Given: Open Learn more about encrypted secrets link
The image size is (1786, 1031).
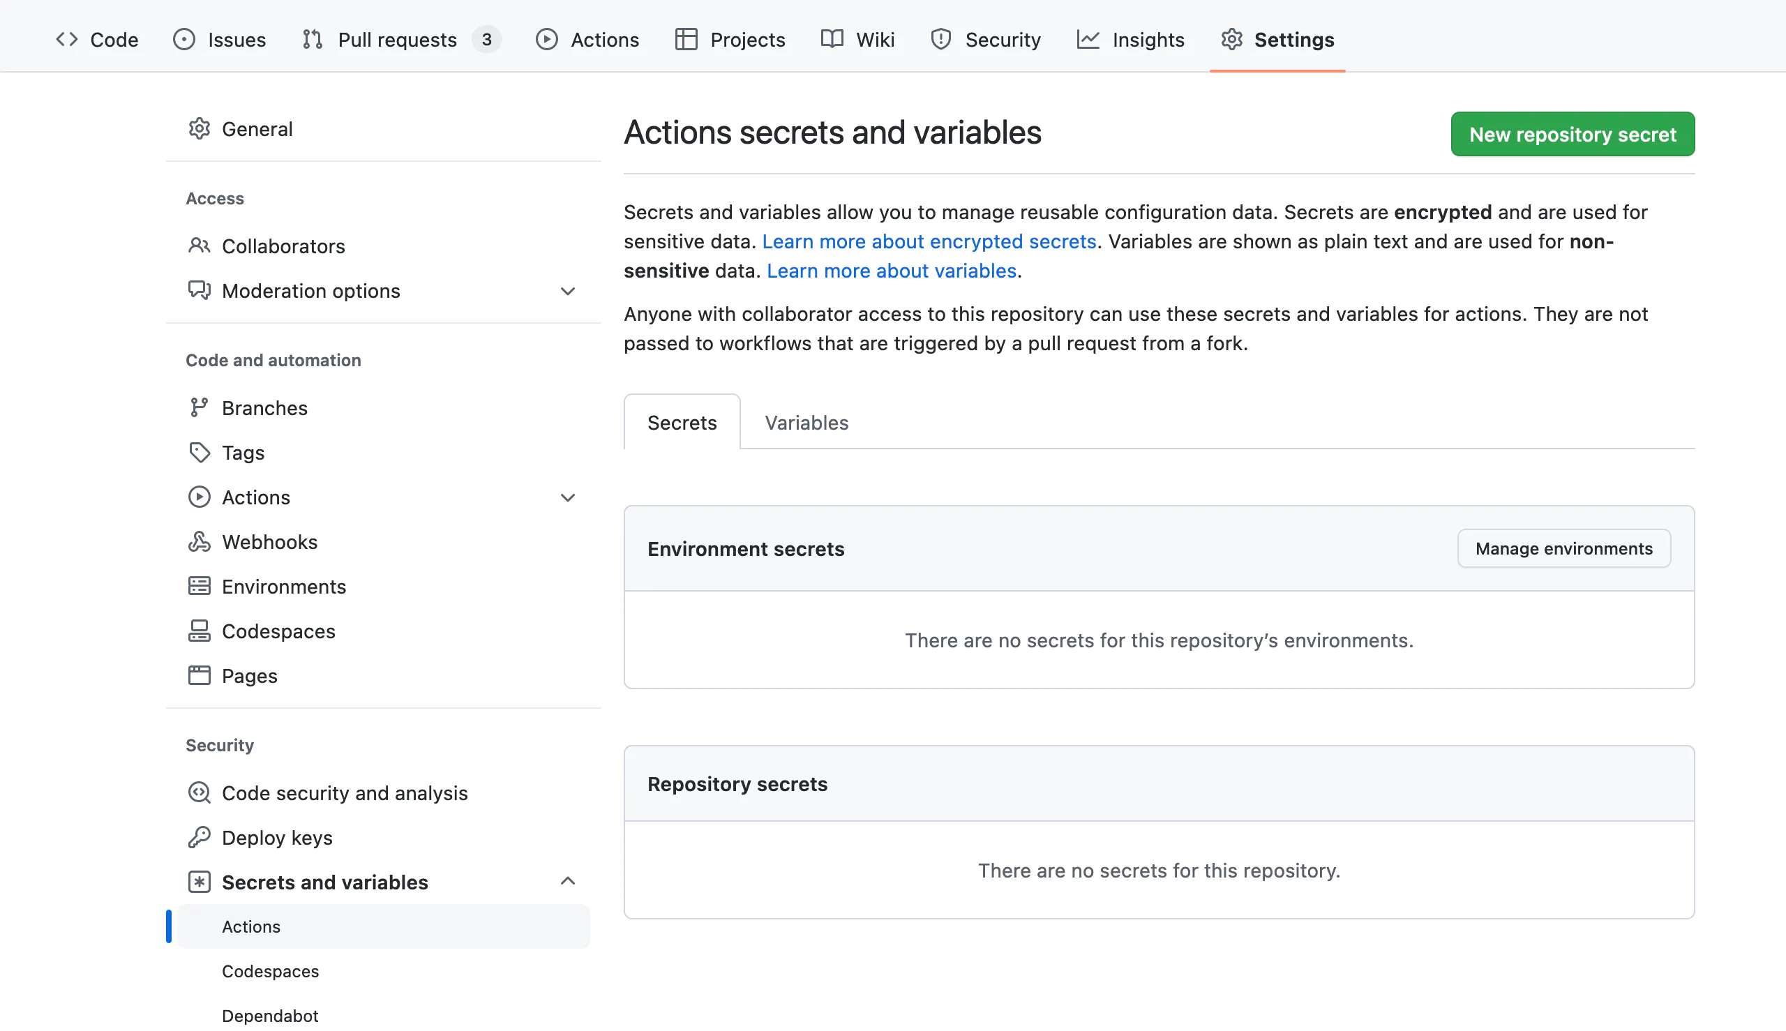Looking at the screenshot, I should click(929, 241).
